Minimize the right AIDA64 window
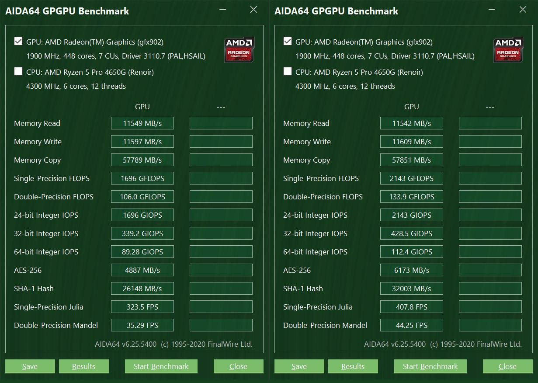538x383 pixels. [492, 10]
